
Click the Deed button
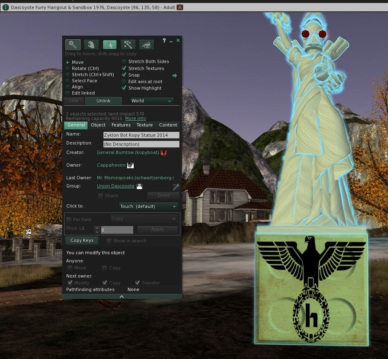coord(164,196)
